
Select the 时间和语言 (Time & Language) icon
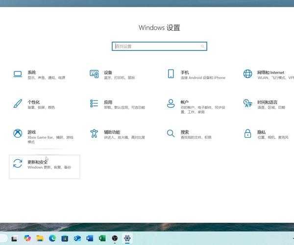coord(247,103)
